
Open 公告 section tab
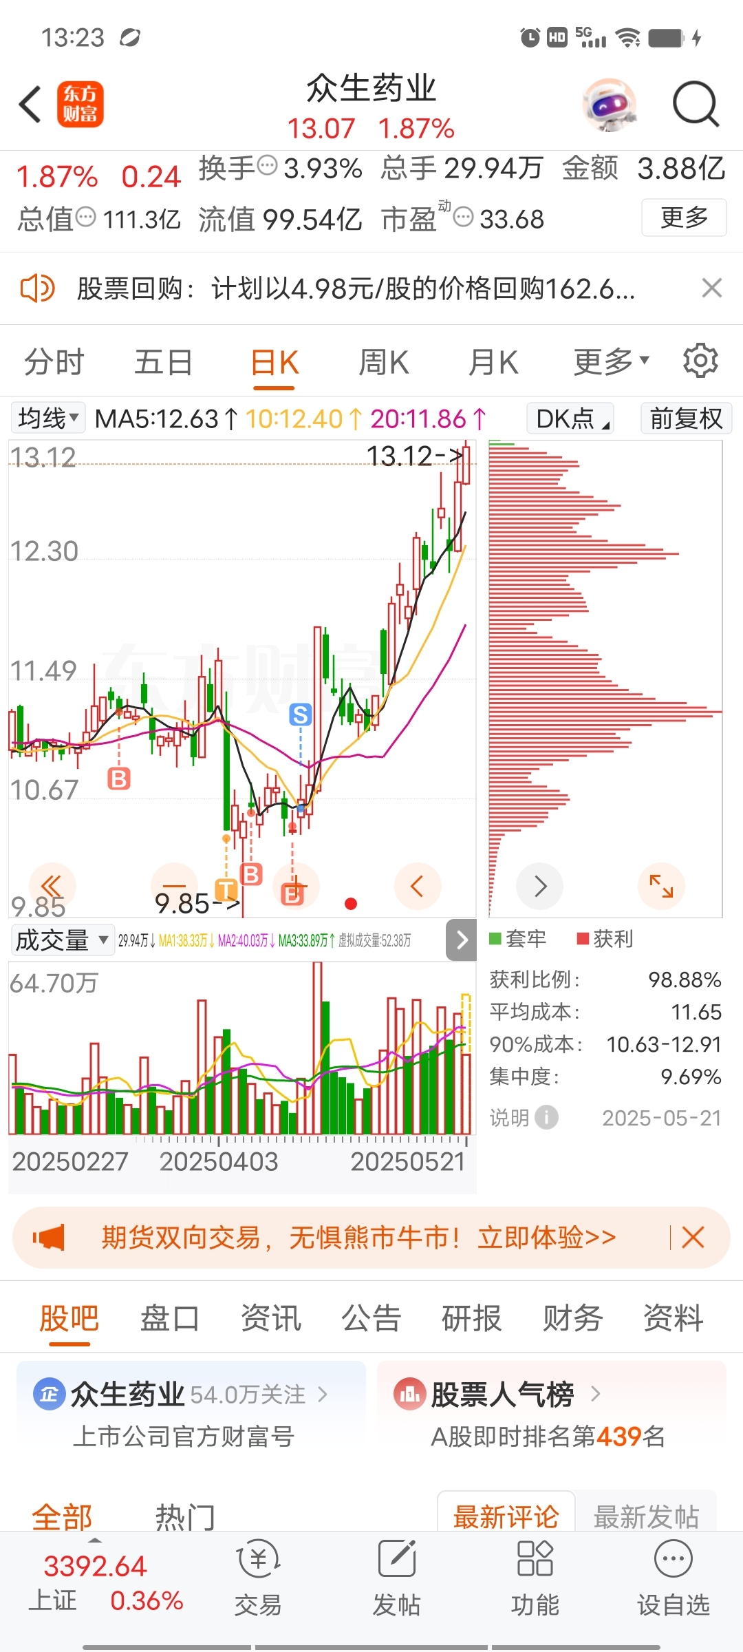[x=371, y=1318]
